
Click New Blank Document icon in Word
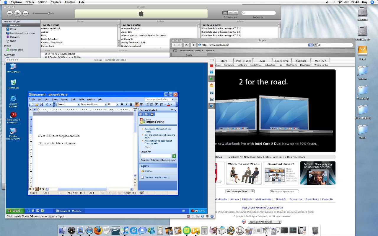pos(32,104)
